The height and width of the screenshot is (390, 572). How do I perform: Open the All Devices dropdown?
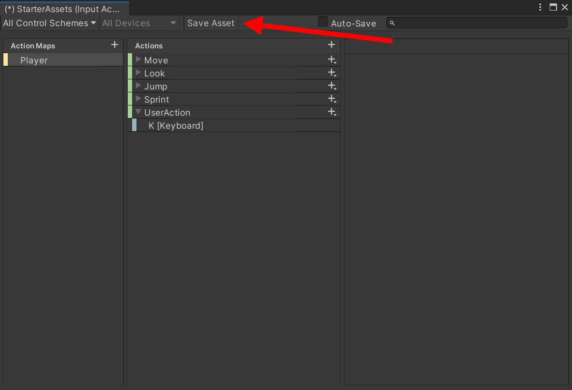tap(139, 23)
